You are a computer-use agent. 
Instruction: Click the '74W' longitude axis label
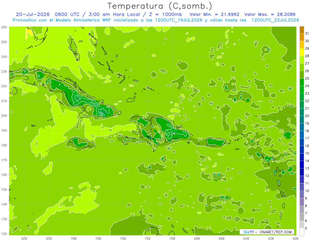pos(123,238)
